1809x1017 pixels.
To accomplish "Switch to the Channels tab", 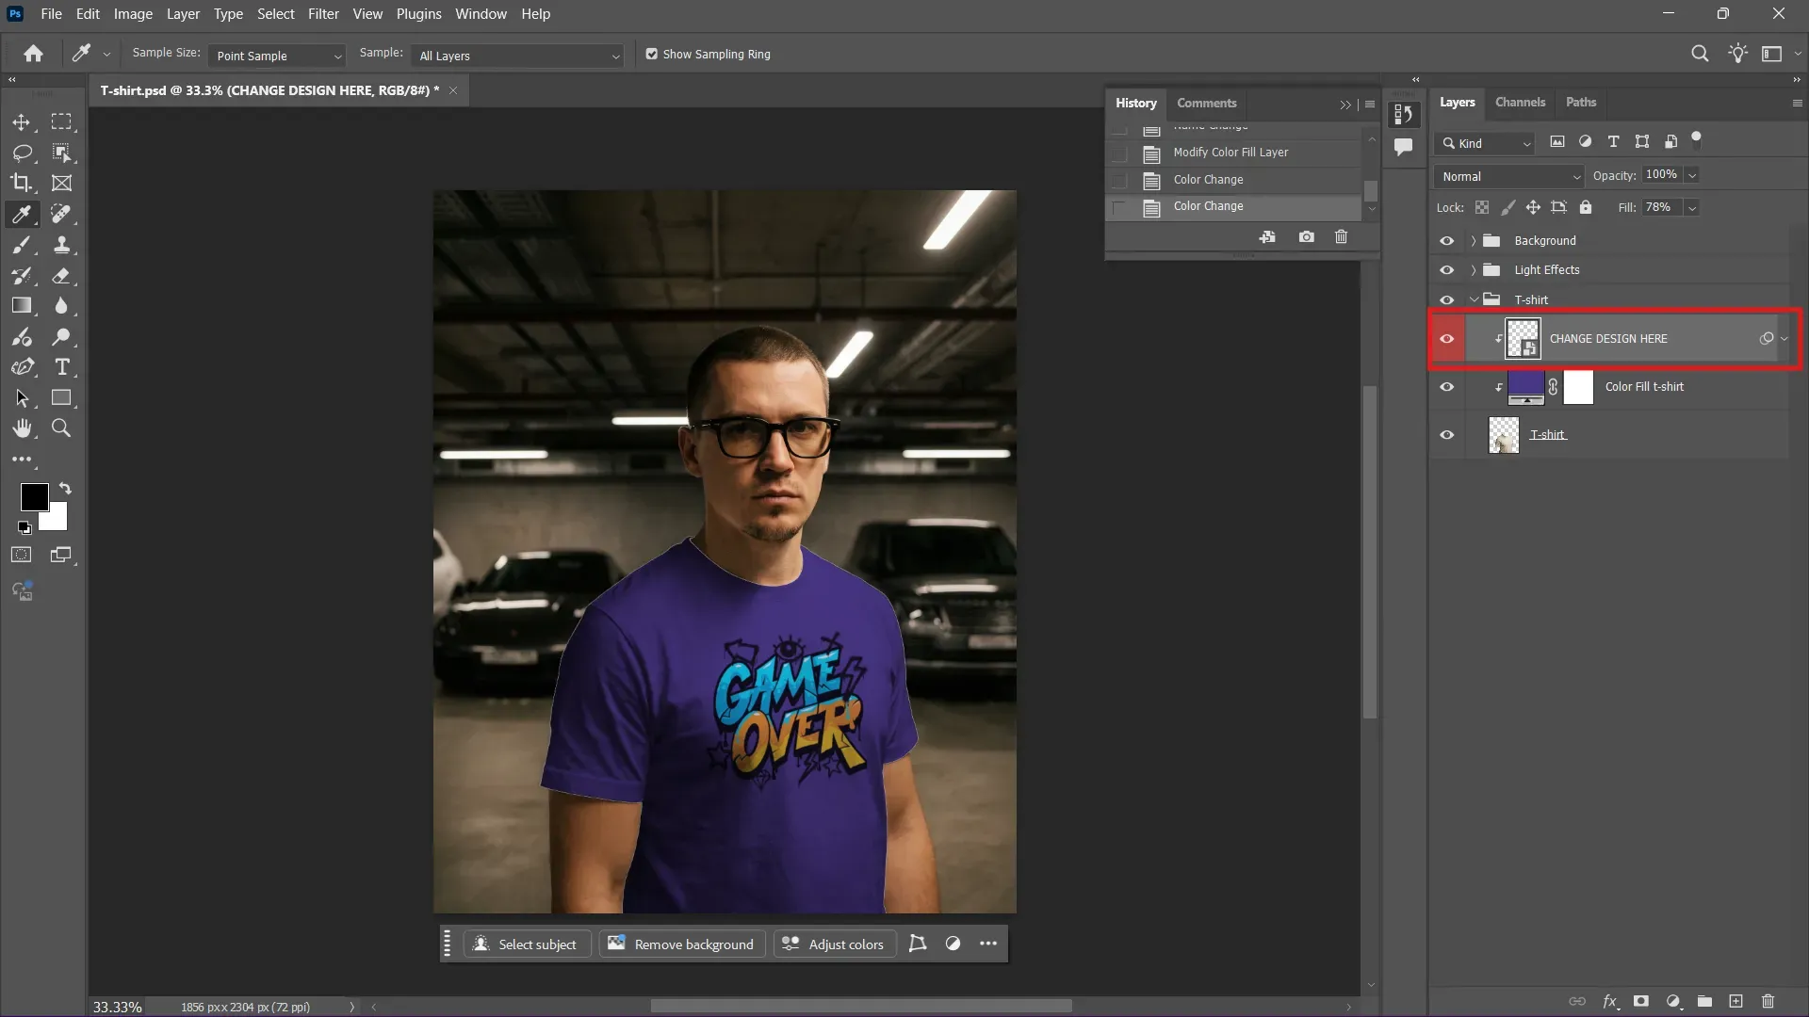I will pyautogui.click(x=1520, y=102).
